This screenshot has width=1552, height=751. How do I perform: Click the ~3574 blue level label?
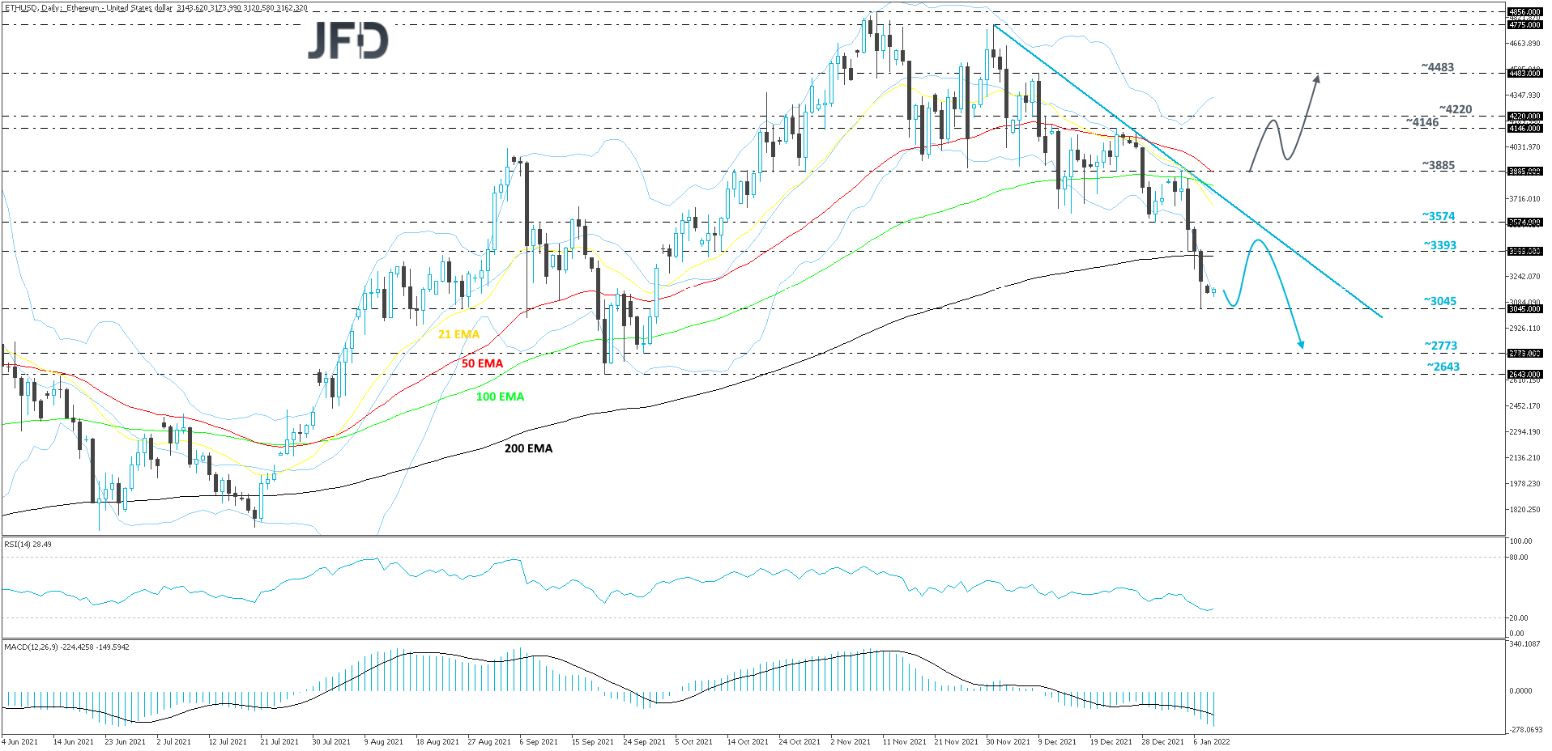pyautogui.click(x=1439, y=216)
